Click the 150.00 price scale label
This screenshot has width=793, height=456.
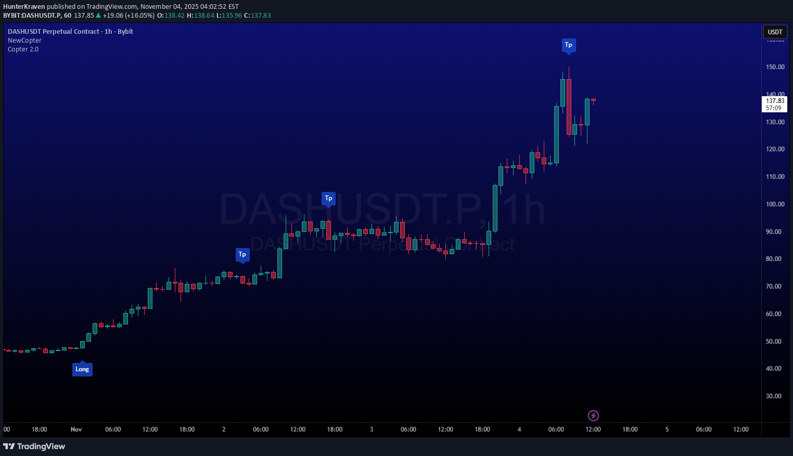tap(775, 67)
